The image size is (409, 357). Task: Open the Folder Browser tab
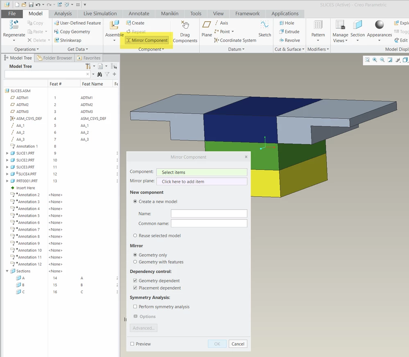click(x=54, y=58)
